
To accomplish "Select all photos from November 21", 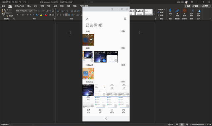I will click(x=123, y=81).
